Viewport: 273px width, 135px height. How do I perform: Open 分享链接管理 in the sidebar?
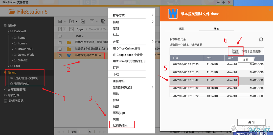[x=17, y=89]
